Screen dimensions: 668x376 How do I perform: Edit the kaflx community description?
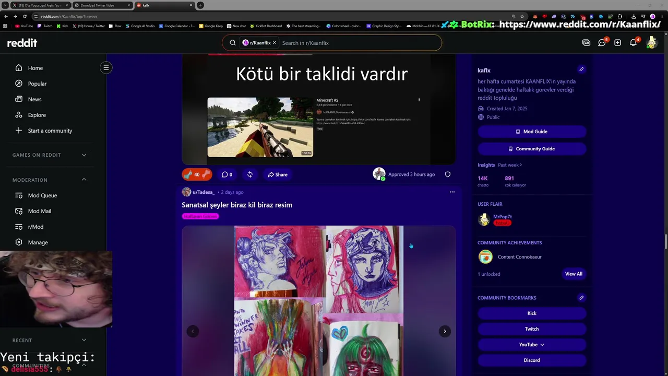(x=581, y=69)
